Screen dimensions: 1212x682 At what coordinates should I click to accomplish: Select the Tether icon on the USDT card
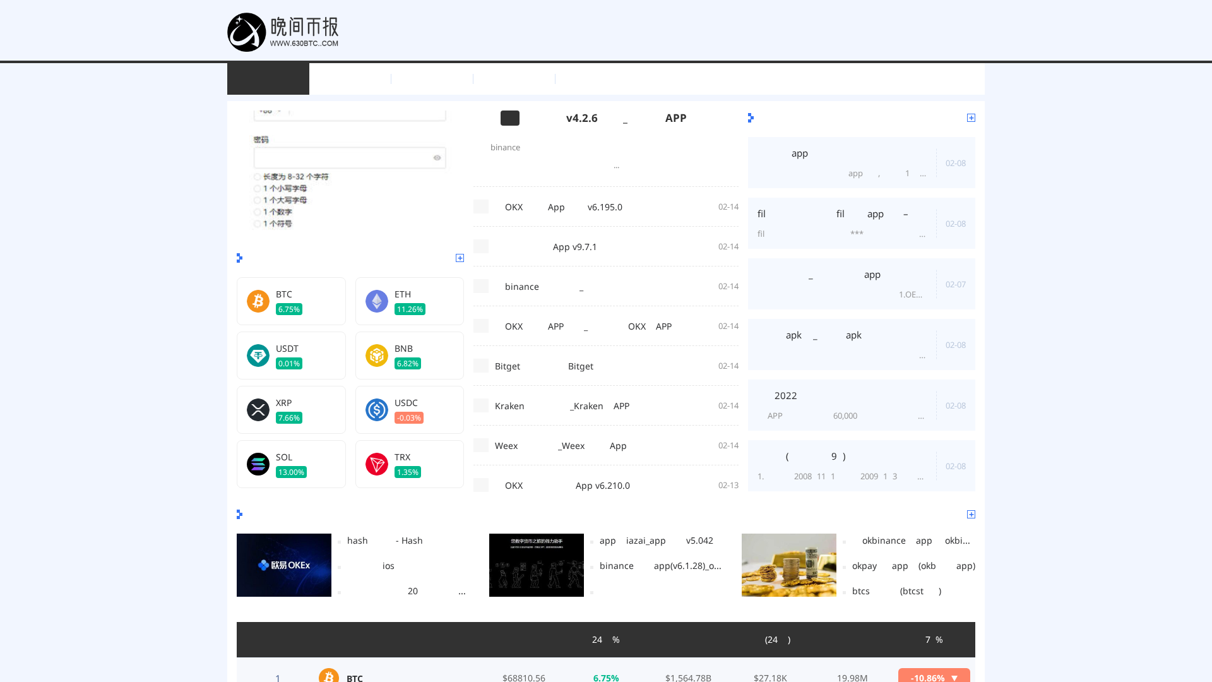point(258,356)
